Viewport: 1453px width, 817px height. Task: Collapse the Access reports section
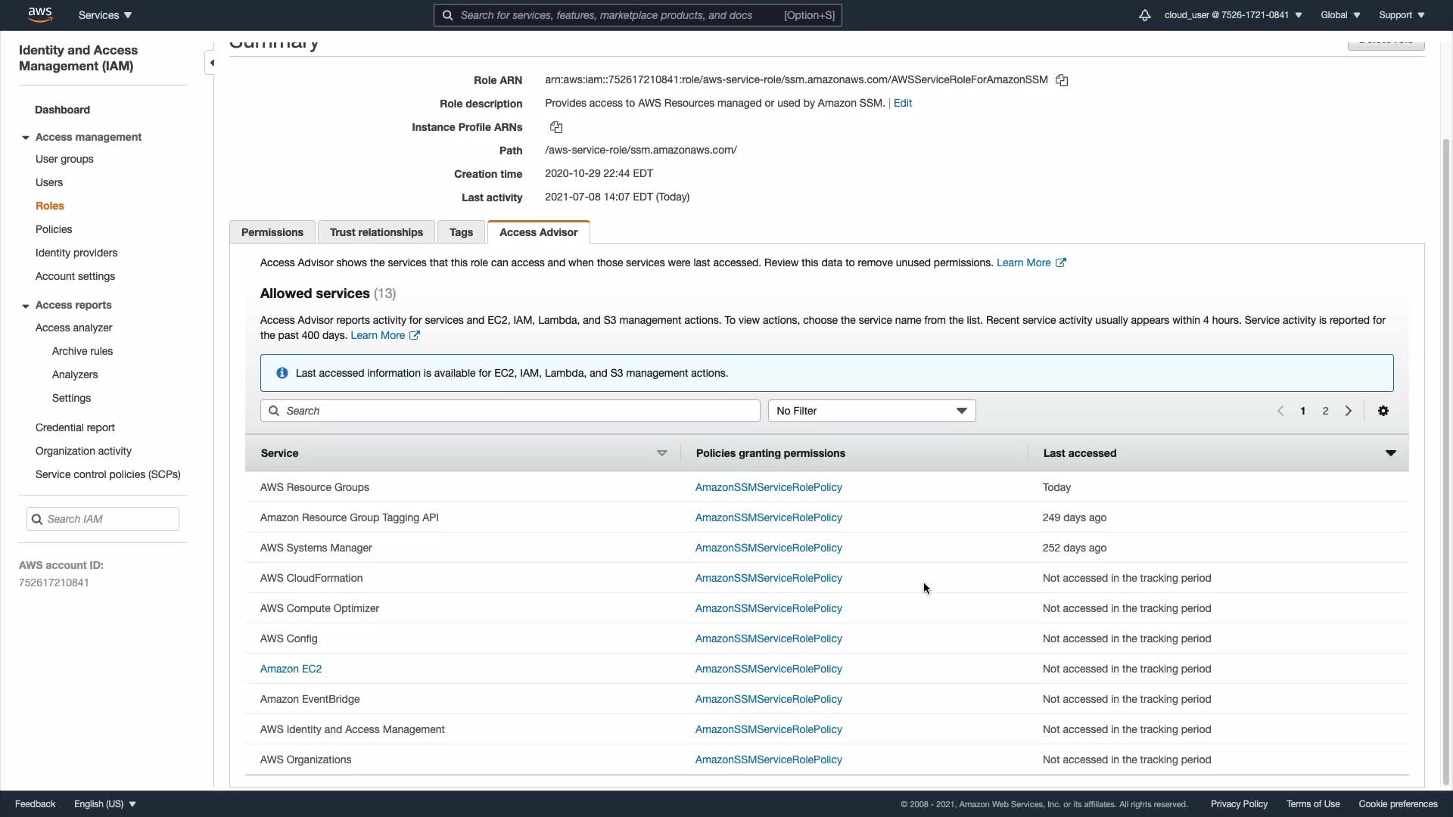point(26,306)
